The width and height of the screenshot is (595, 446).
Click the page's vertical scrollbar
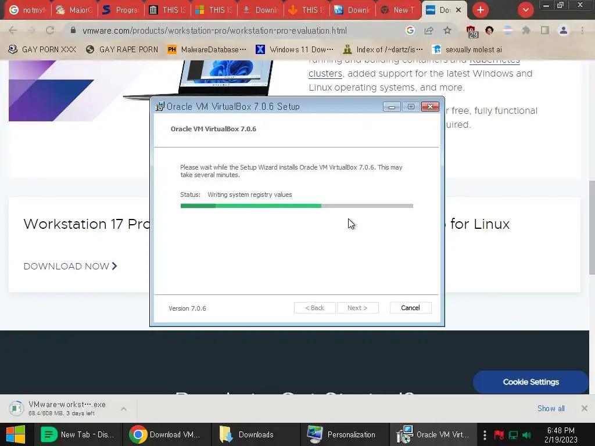(x=592, y=228)
